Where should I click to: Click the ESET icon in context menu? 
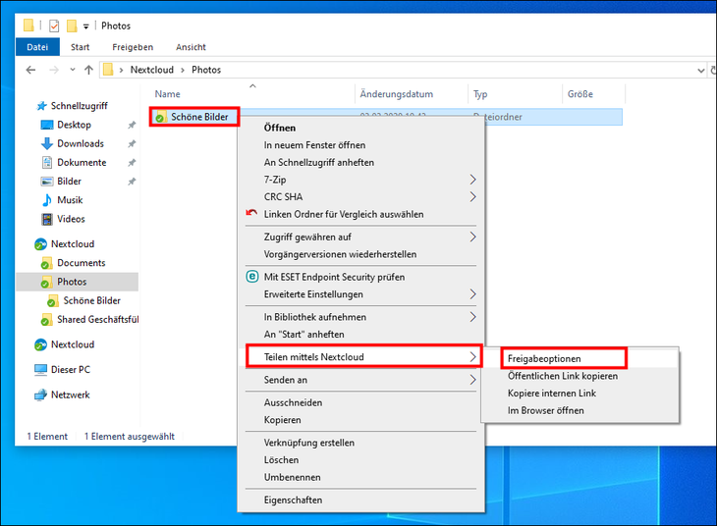click(252, 277)
